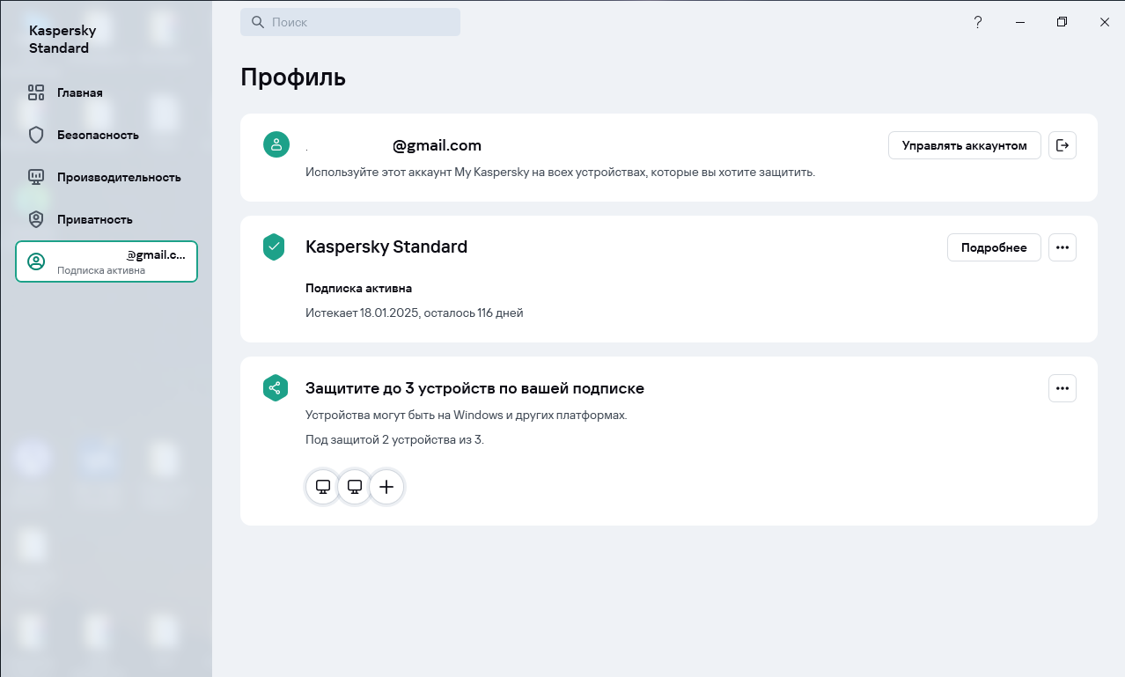Viewport: 1125px width, 677px height.
Task: Click the green checkmark shield icon
Action: click(x=275, y=247)
